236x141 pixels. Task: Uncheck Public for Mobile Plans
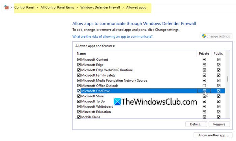pos(219,117)
